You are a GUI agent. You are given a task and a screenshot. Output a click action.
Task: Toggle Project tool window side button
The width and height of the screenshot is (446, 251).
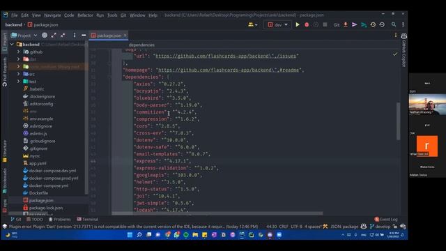click(x=5, y=42)
